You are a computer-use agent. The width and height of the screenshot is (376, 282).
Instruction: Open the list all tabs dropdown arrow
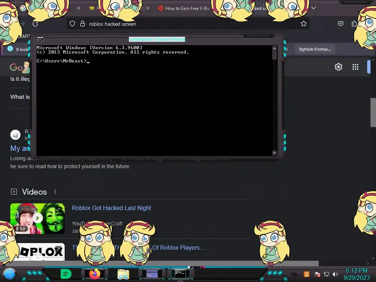[x=314, y=8]
